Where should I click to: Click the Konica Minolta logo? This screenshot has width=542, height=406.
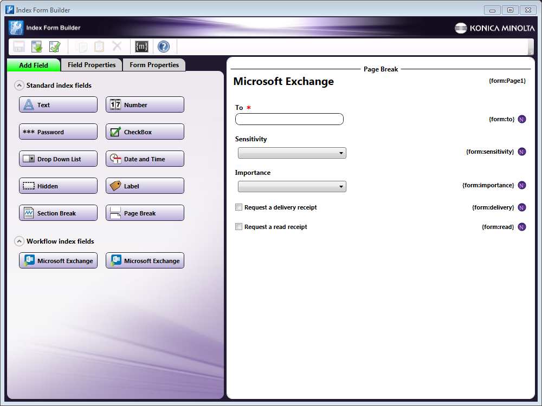494,28
